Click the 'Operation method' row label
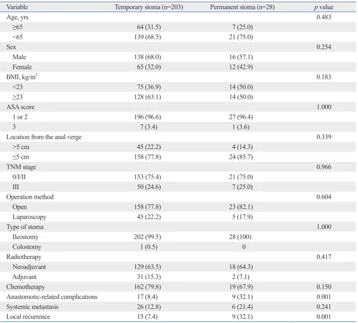This screenshot has height=323, width=358. 30,197
